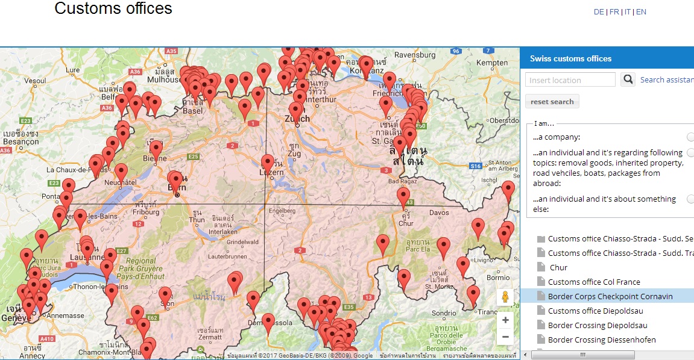Click the map pin near Sion
Image resolution: width=694 pixels, height=360 pixels.
(165, 298)
